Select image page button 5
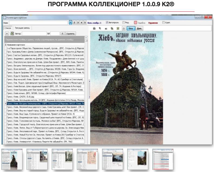 85,22
